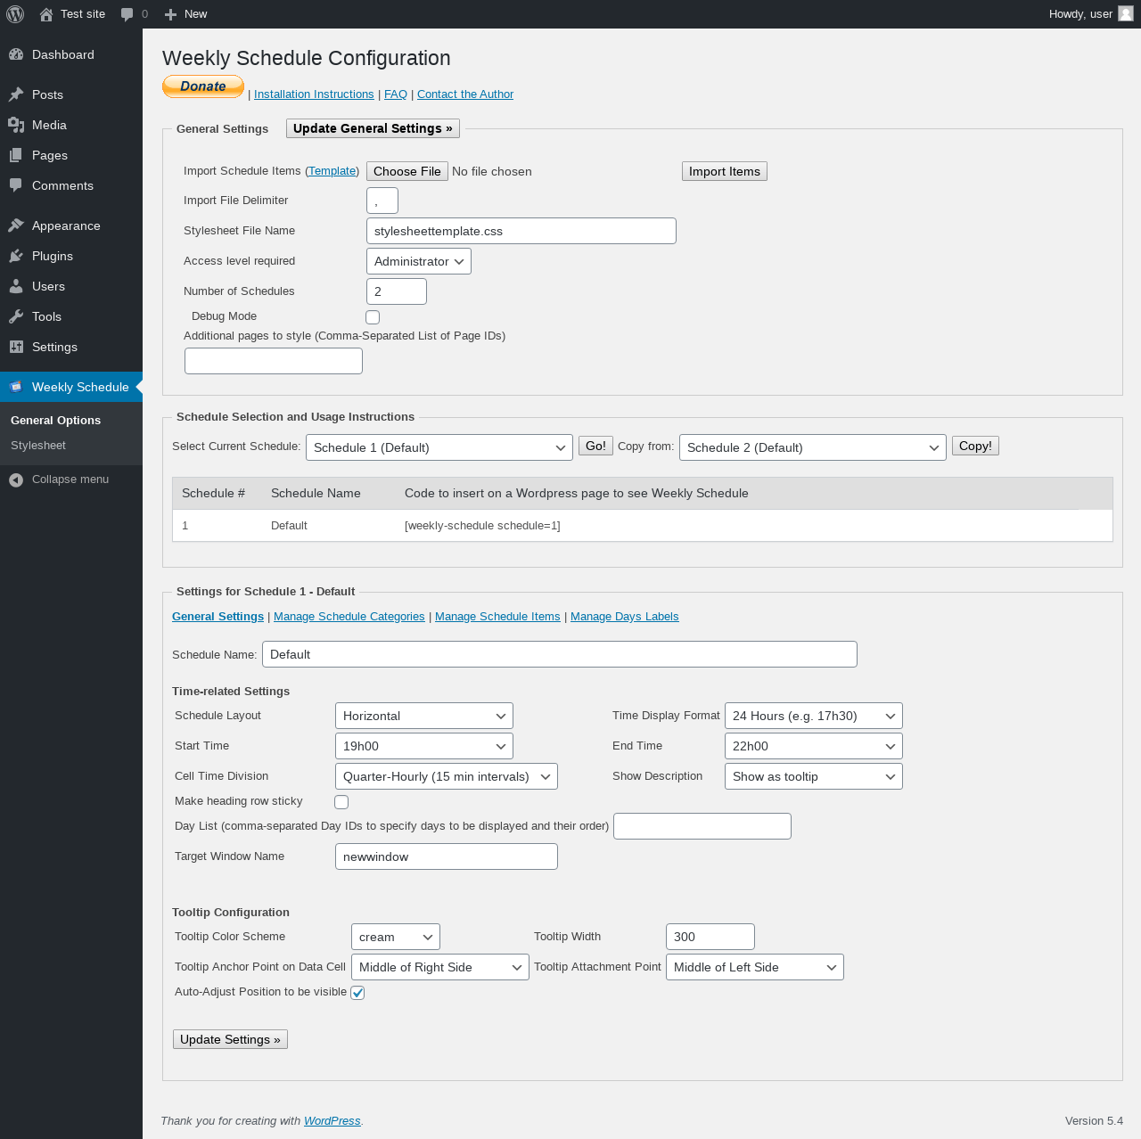
Task: Focus the Number of Schedules field
Action: click(x=397, y=291)
